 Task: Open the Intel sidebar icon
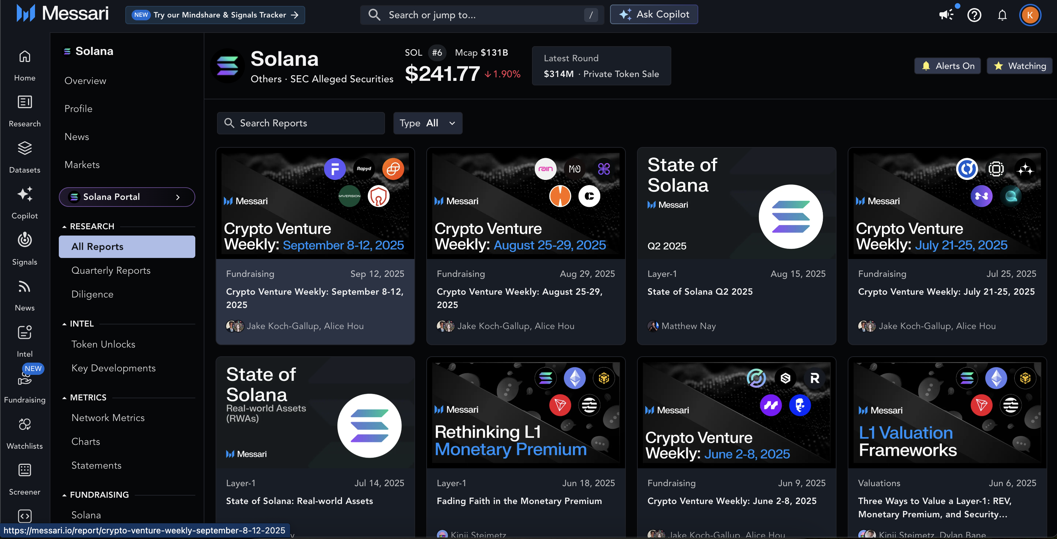[24, 332]
